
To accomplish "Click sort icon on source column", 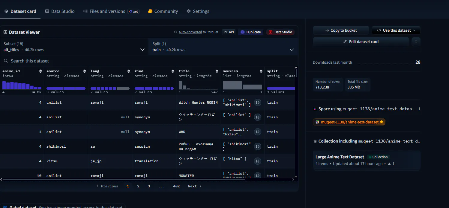I will pyautogui.click(x=85, y=71).
